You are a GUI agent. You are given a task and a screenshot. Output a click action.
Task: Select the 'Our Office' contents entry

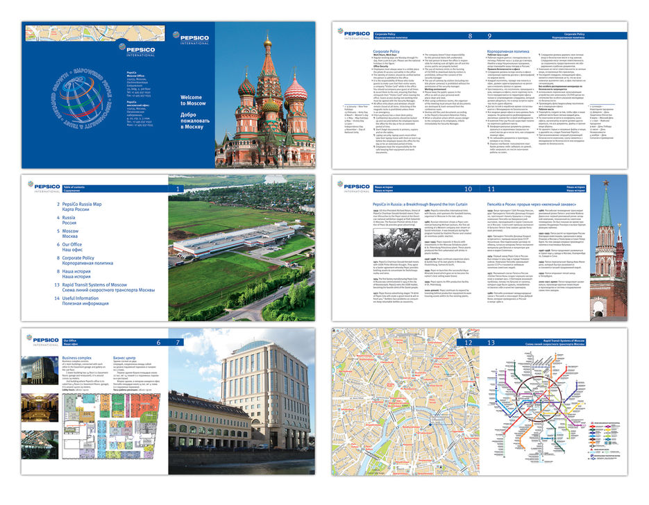pyautogui.click(x=72, y=244)
